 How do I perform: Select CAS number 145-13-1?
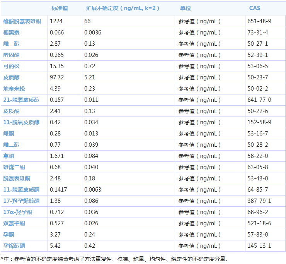(x=259, y=246)
